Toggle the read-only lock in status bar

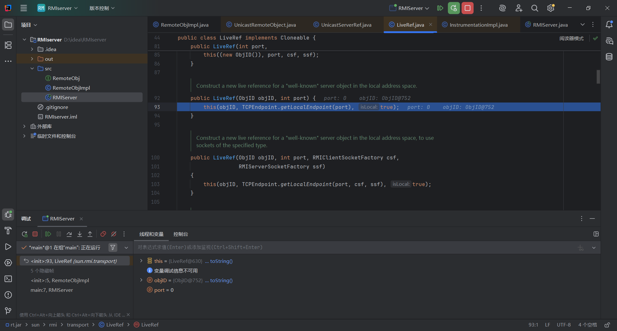click(607, 325)
